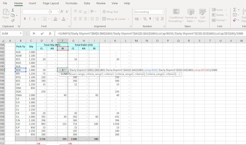Click the Cut scissors icon
This screenshot has height=145, width=246.
tap(13, 10)
